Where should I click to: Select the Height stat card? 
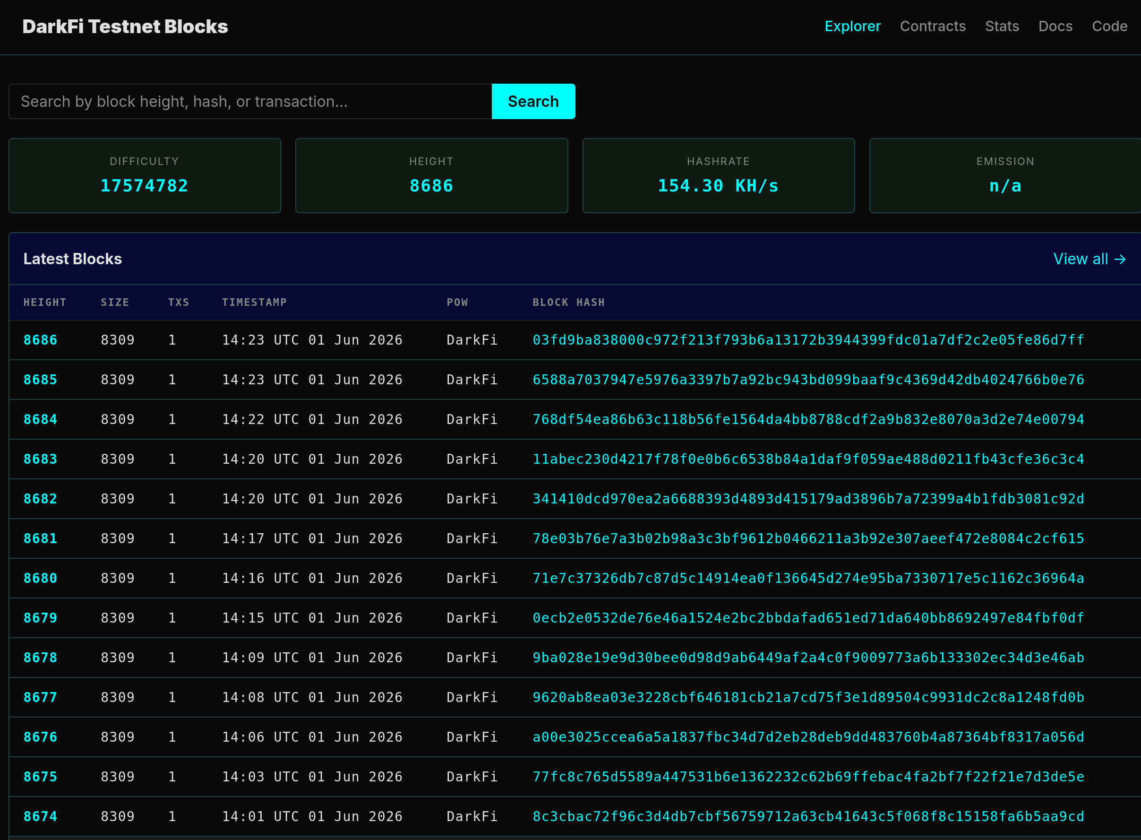click(431, 175)
